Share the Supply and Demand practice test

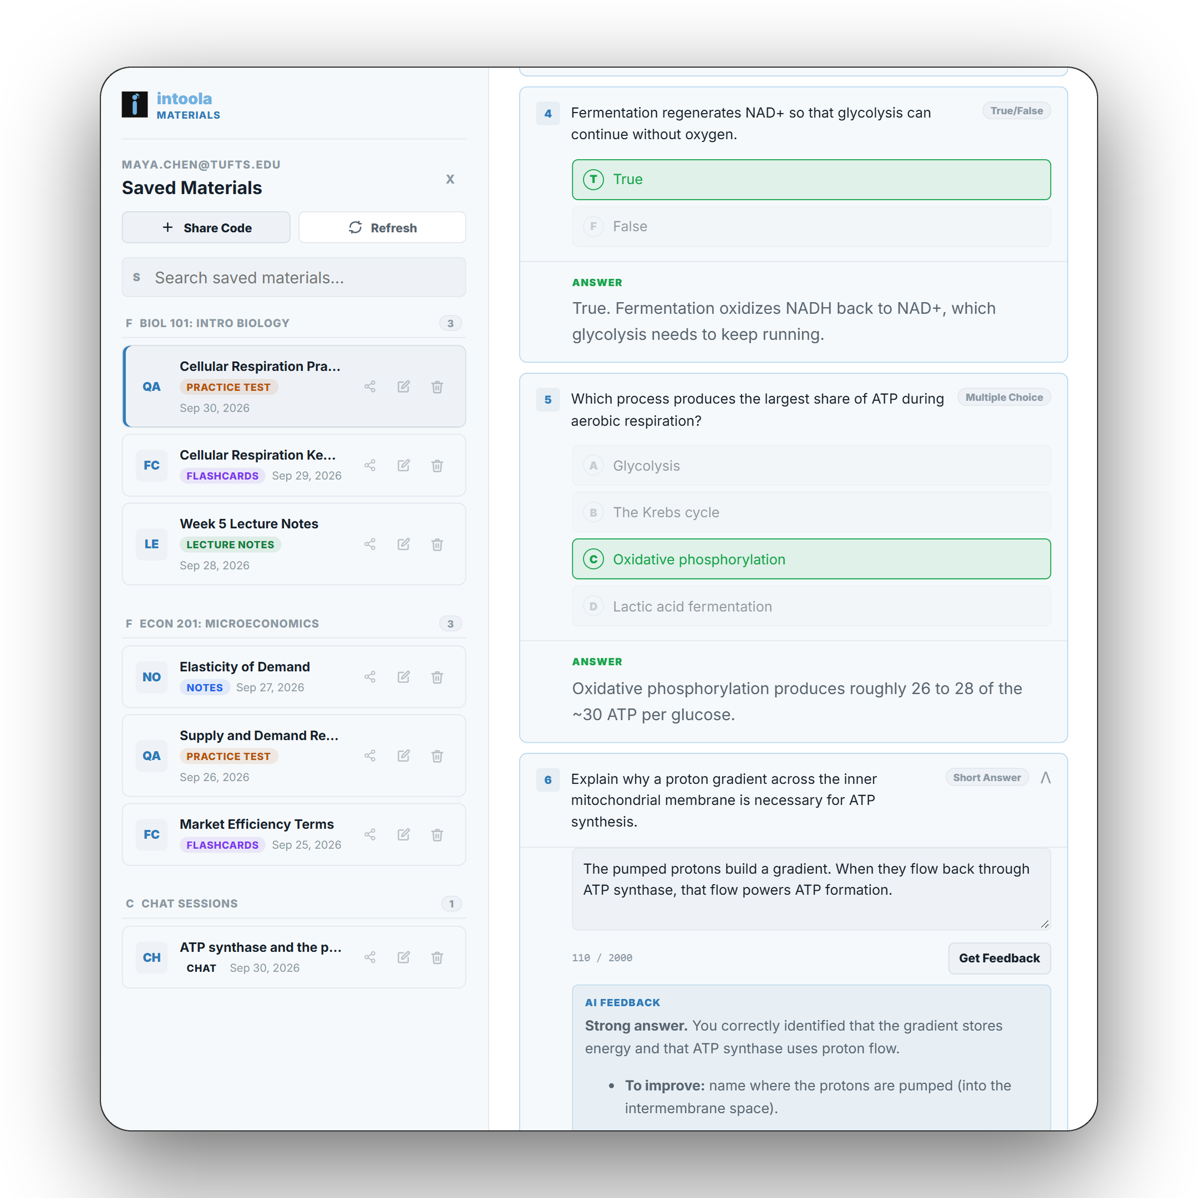tap(370, 756)
